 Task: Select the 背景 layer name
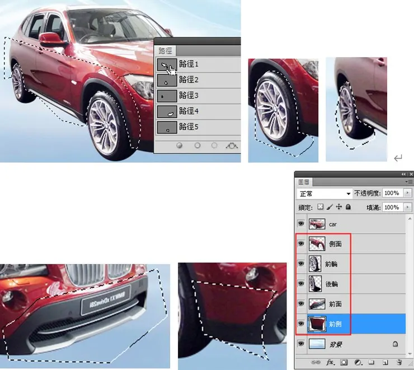click(x=336, y=344)
